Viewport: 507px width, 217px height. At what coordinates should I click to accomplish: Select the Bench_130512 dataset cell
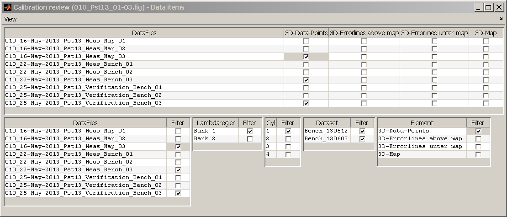(x=327, y=131)
